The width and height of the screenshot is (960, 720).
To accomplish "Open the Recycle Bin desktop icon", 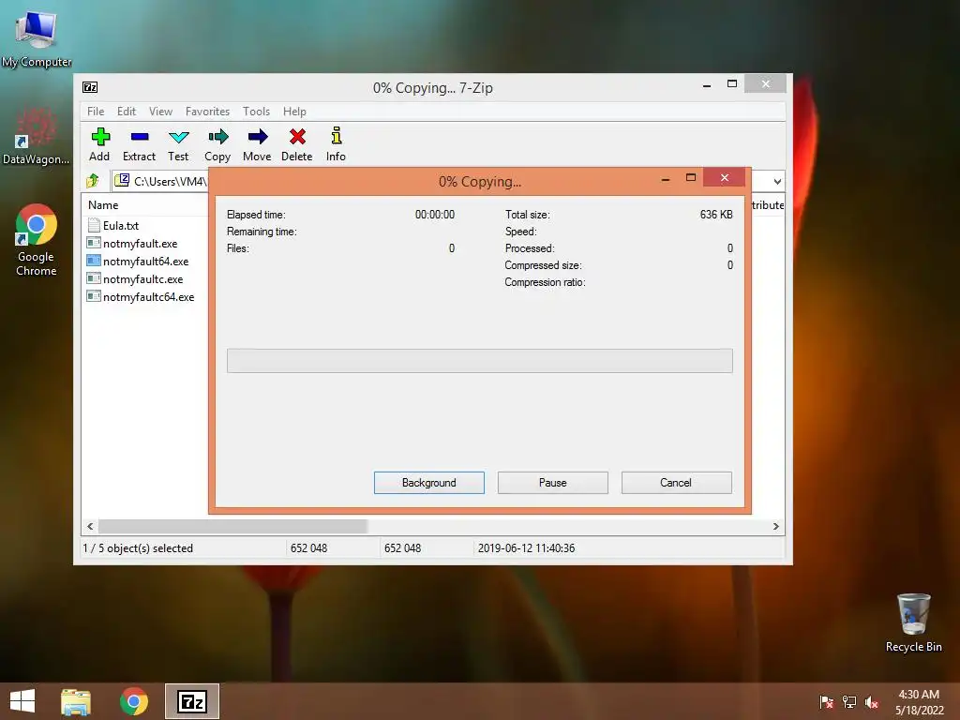I will [x=913, y=622].
